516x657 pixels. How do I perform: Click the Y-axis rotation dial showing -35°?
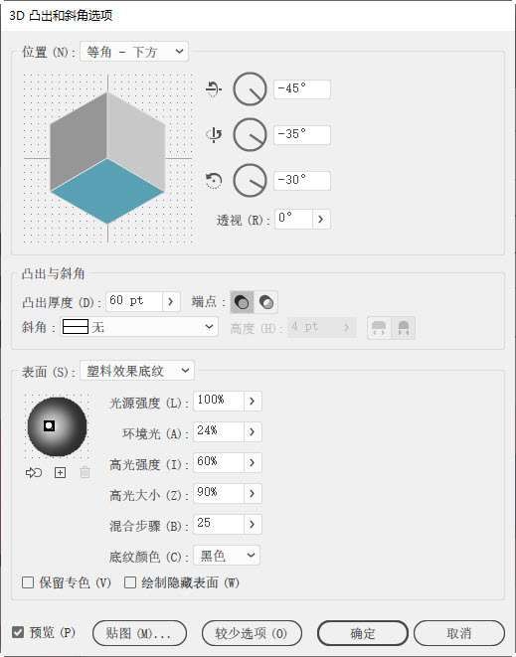[x=250, y=134]
